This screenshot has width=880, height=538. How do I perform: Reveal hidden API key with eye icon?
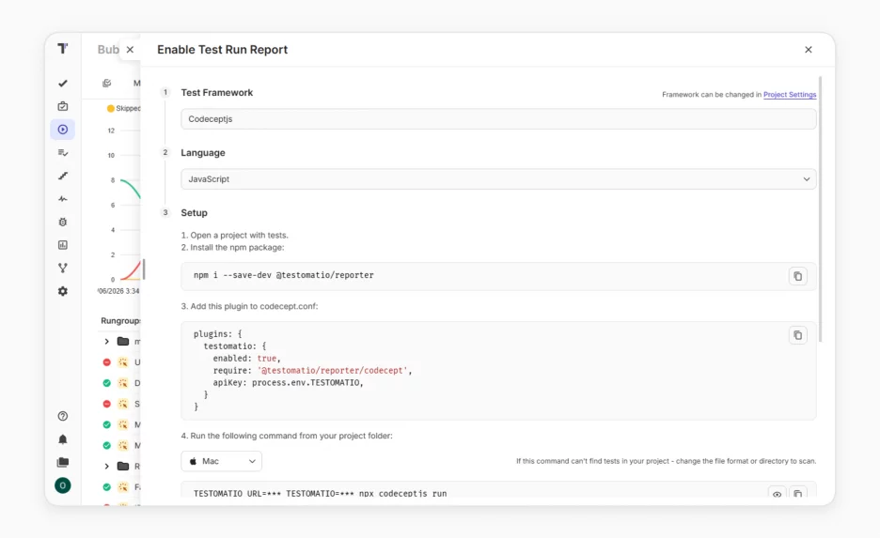(x=777, y=494)
